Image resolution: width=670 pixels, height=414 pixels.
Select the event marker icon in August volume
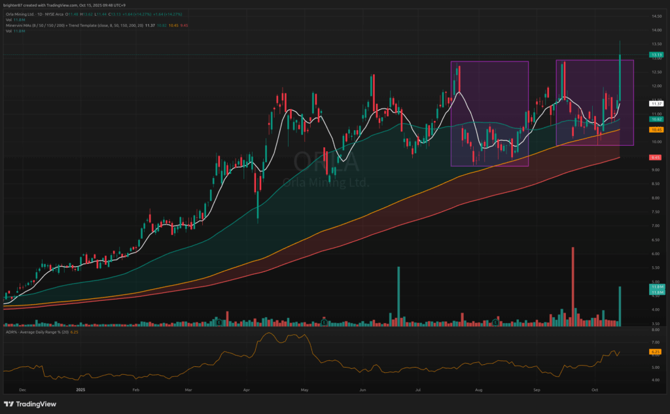[x=497, y=322]
